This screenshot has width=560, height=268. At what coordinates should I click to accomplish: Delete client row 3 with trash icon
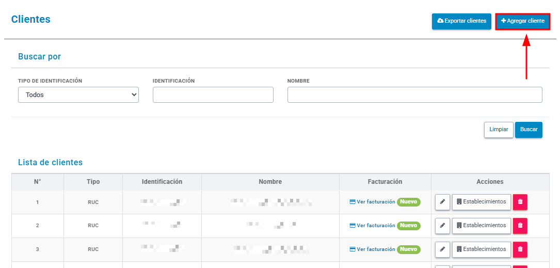[520, 249]
